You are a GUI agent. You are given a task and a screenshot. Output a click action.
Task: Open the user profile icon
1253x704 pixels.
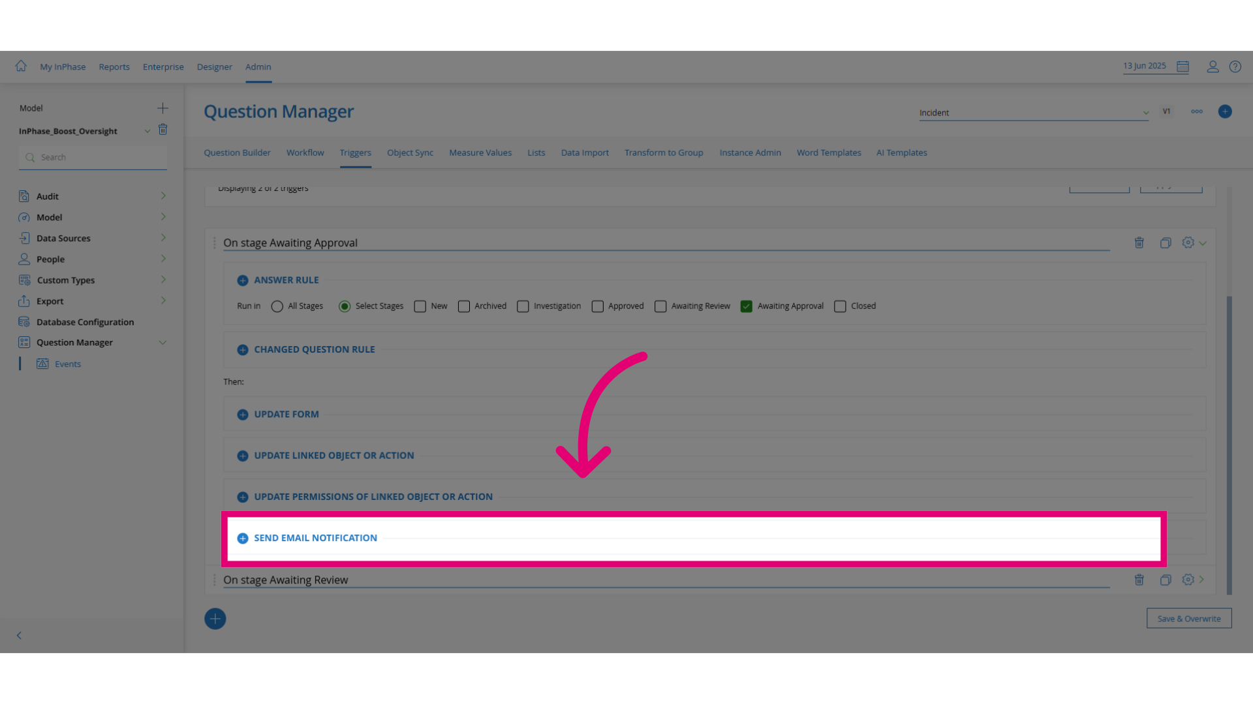click(x=1213, y=66)
